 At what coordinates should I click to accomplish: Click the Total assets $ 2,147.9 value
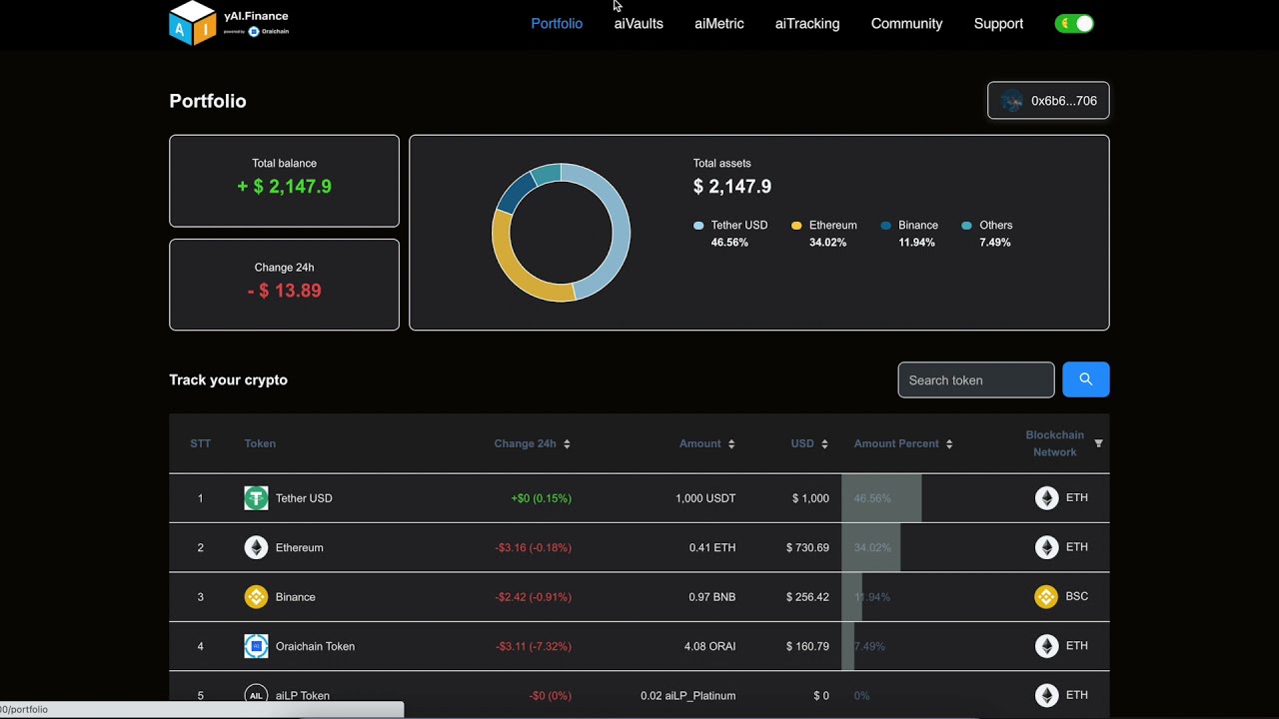pos(732,187)
